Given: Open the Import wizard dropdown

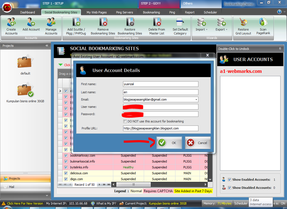Looking at the screenshot, I should click(202, 24).
